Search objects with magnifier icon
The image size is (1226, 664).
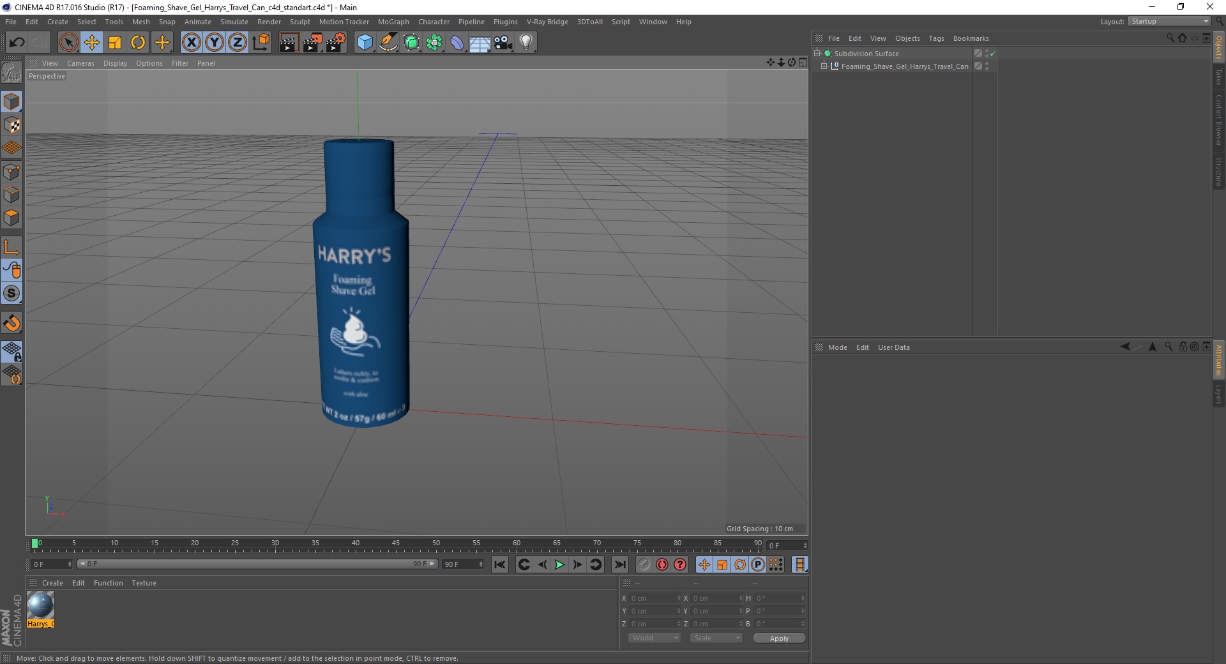pyautogui.click(x=1170, y=38)
